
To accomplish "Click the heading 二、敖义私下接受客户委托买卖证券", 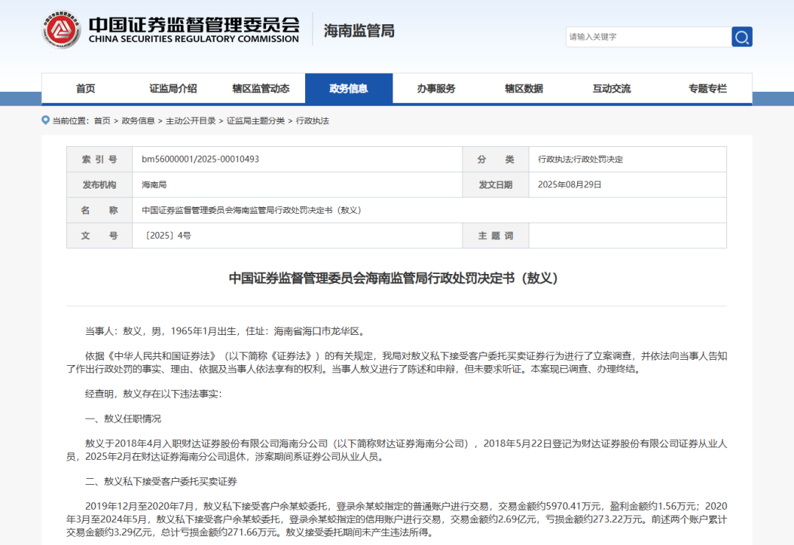I will (161, 481).
